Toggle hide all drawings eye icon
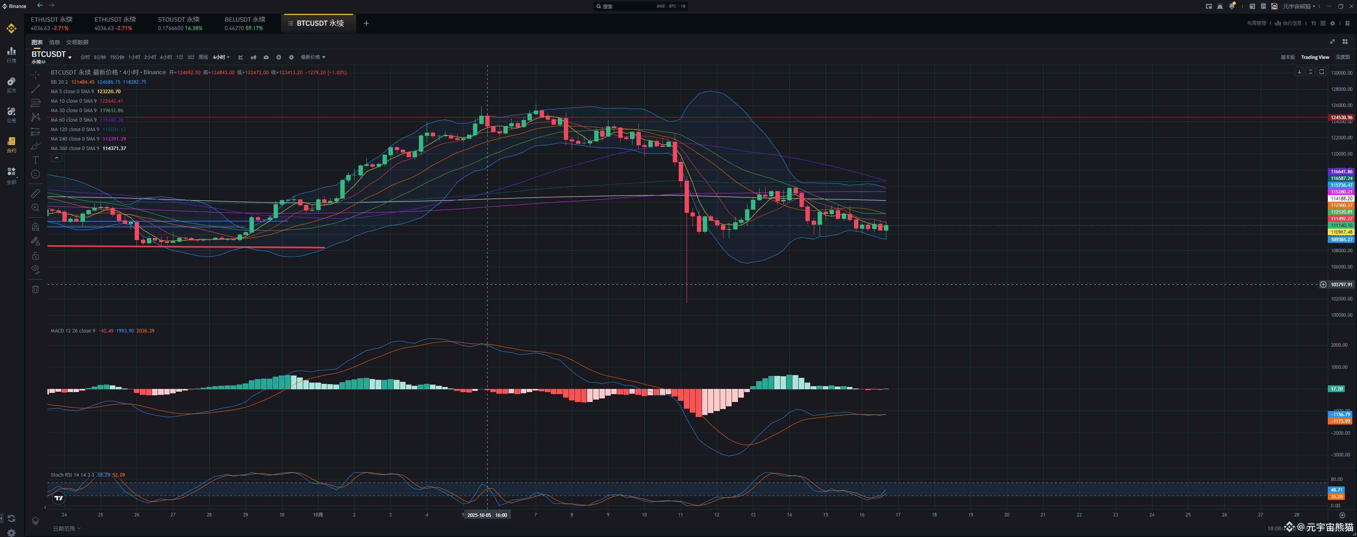 35,269
